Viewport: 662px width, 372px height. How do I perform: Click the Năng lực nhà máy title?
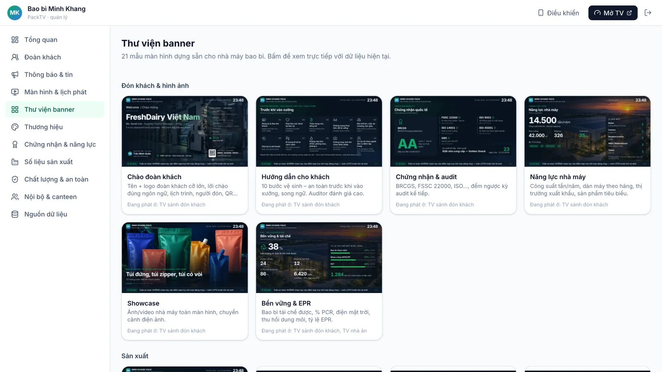point(558,177)
